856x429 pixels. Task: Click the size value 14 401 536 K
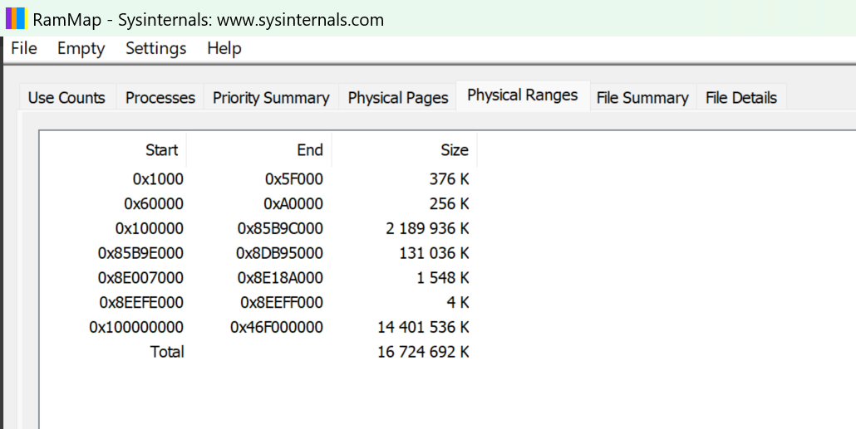423,328
